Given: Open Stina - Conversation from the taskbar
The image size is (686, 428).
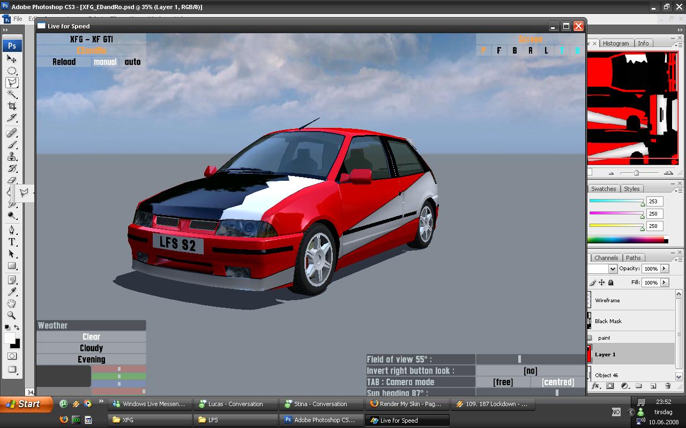Looking at the screenshot, I should [x=320, y=404].
